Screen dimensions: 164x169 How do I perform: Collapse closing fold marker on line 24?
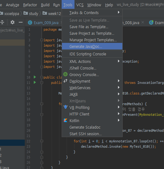click(x=42, y=152)
